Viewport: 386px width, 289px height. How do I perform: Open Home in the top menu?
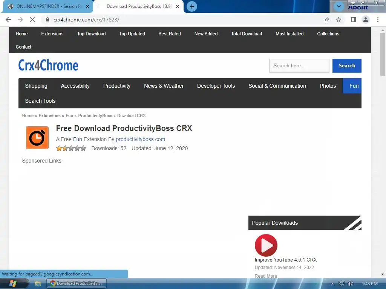click(x=21, y=33)
